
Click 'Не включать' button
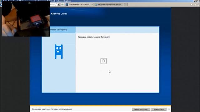159,109
